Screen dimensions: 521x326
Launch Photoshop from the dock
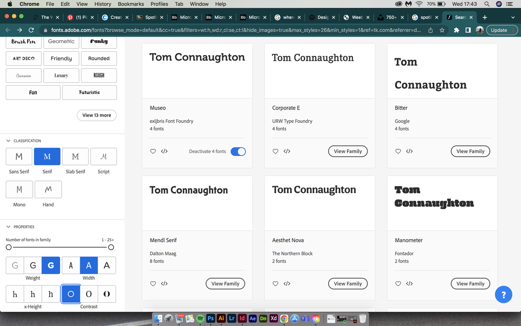coord(211,318)
